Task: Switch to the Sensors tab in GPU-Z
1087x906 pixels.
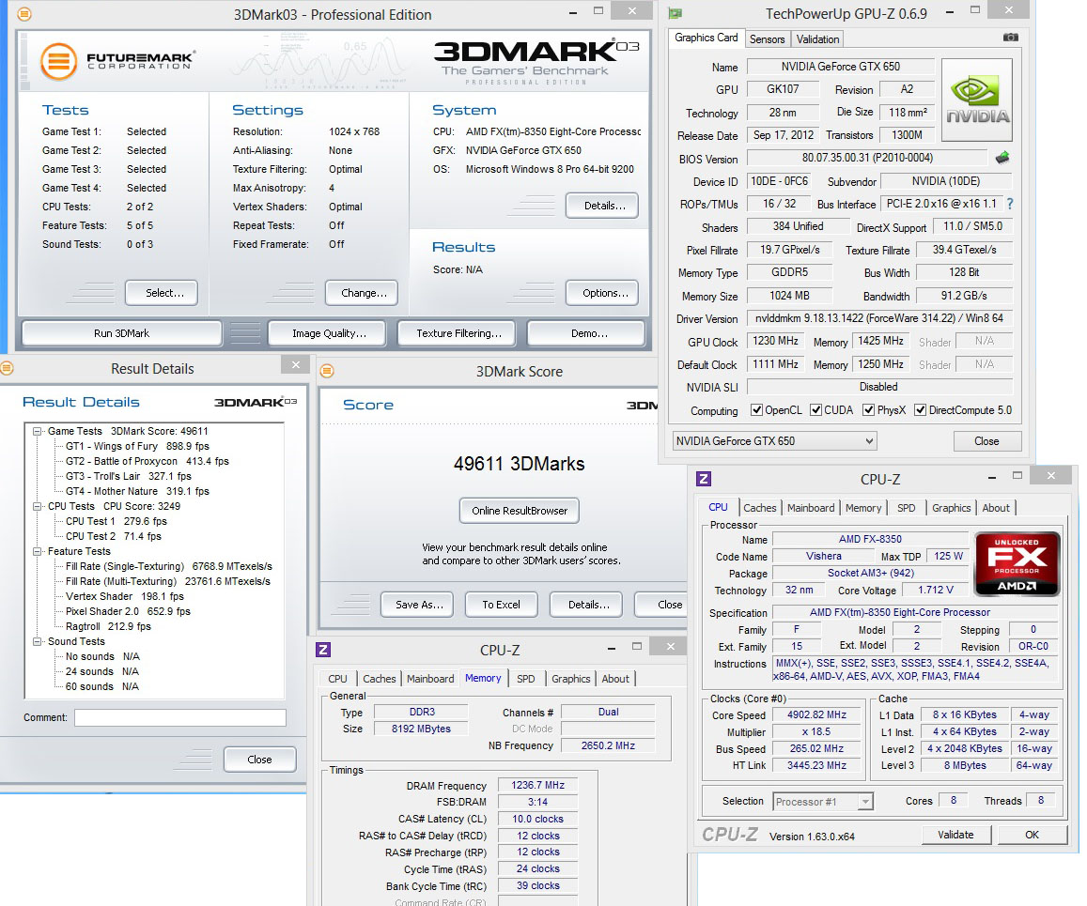Action: tap(767, 39)
